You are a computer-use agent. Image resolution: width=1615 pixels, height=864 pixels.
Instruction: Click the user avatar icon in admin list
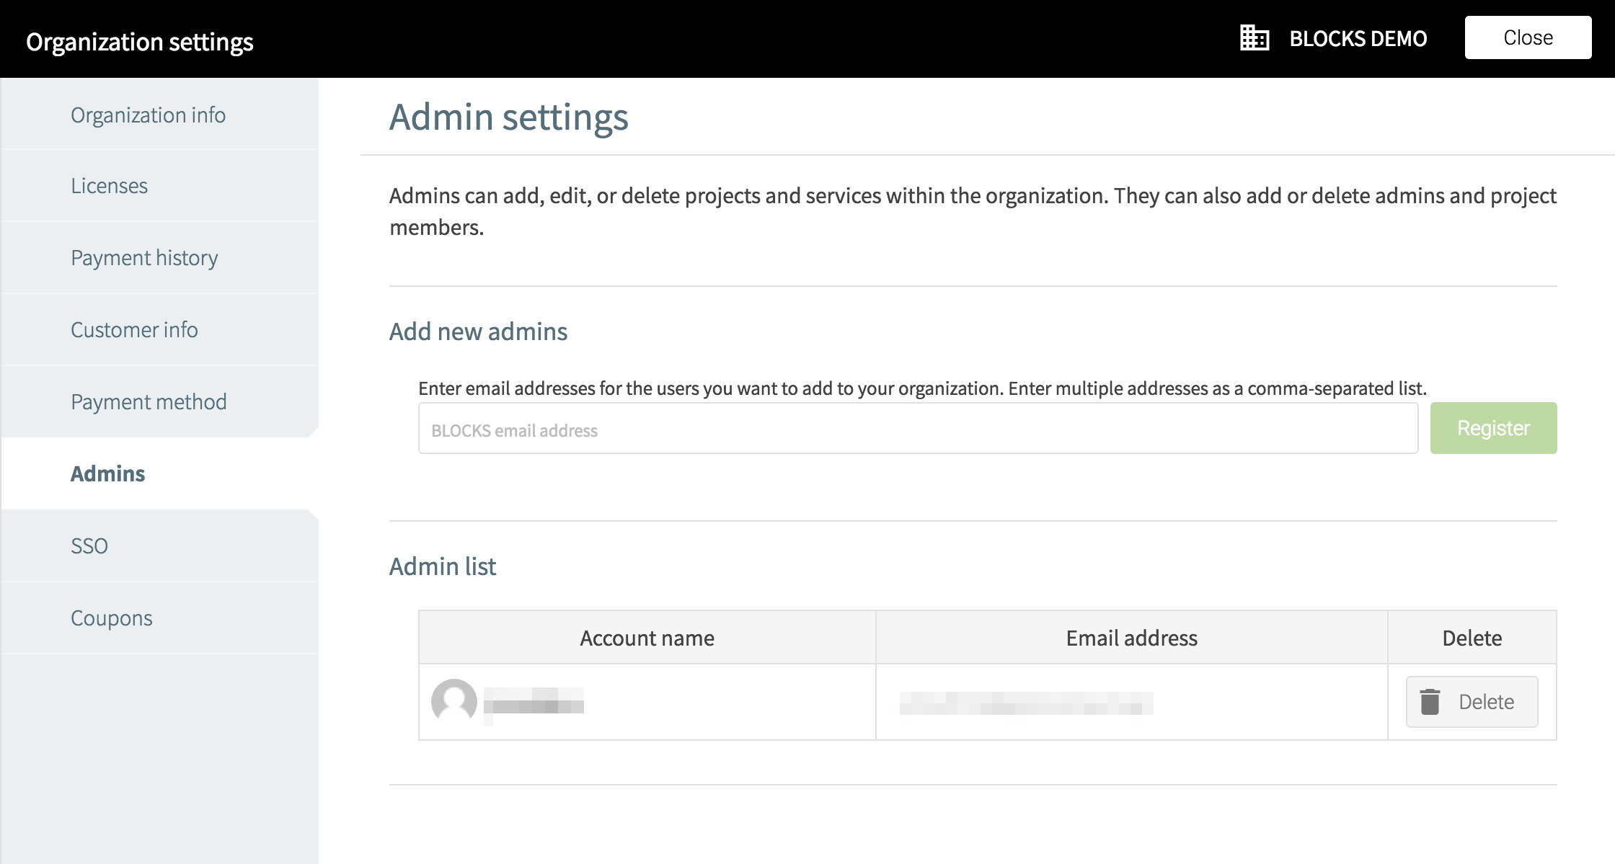coord(452,700)
